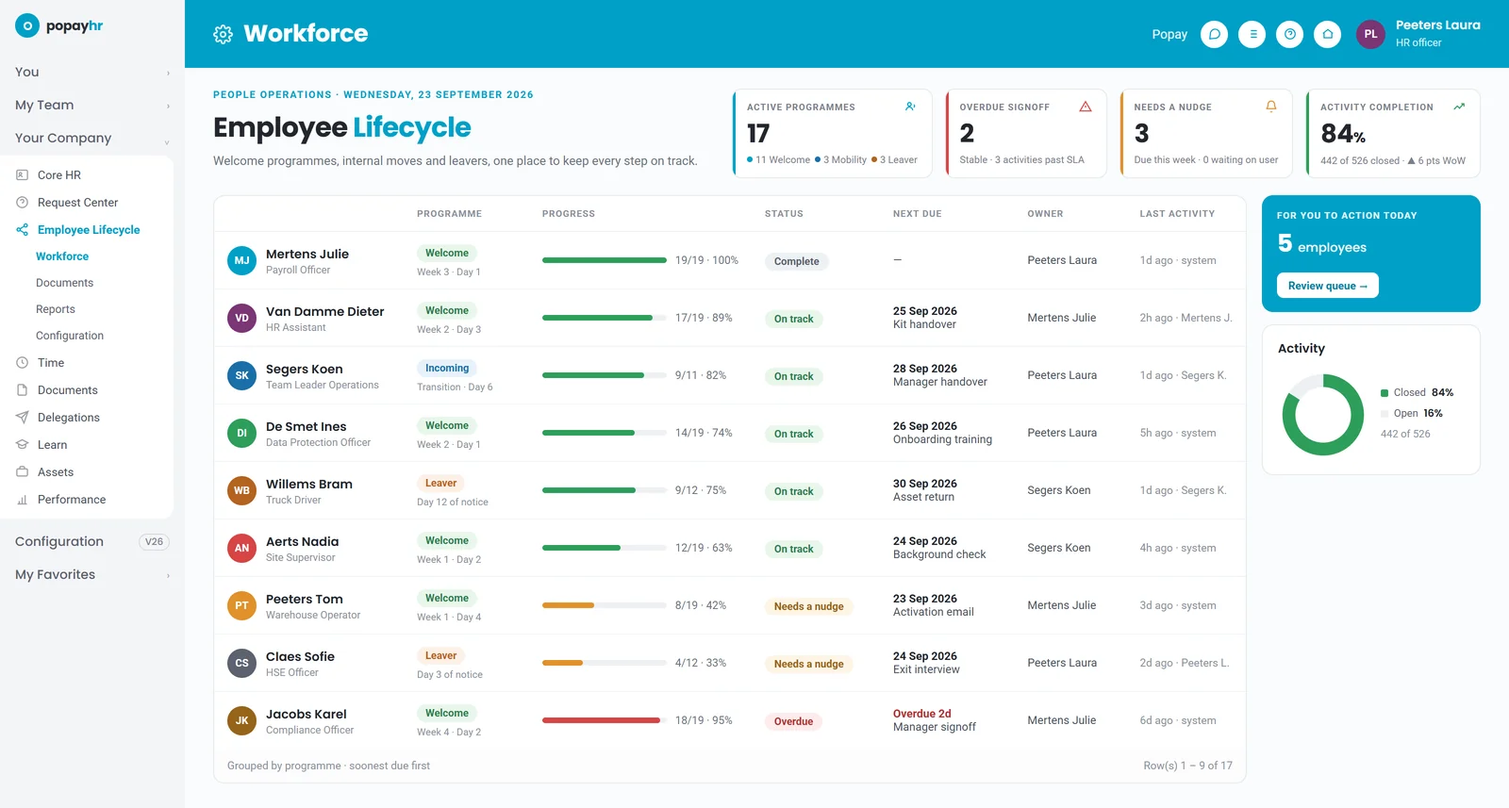Click the list menu icon in header
Screen dimensions: 1509x808
(x=1252, y=34)
